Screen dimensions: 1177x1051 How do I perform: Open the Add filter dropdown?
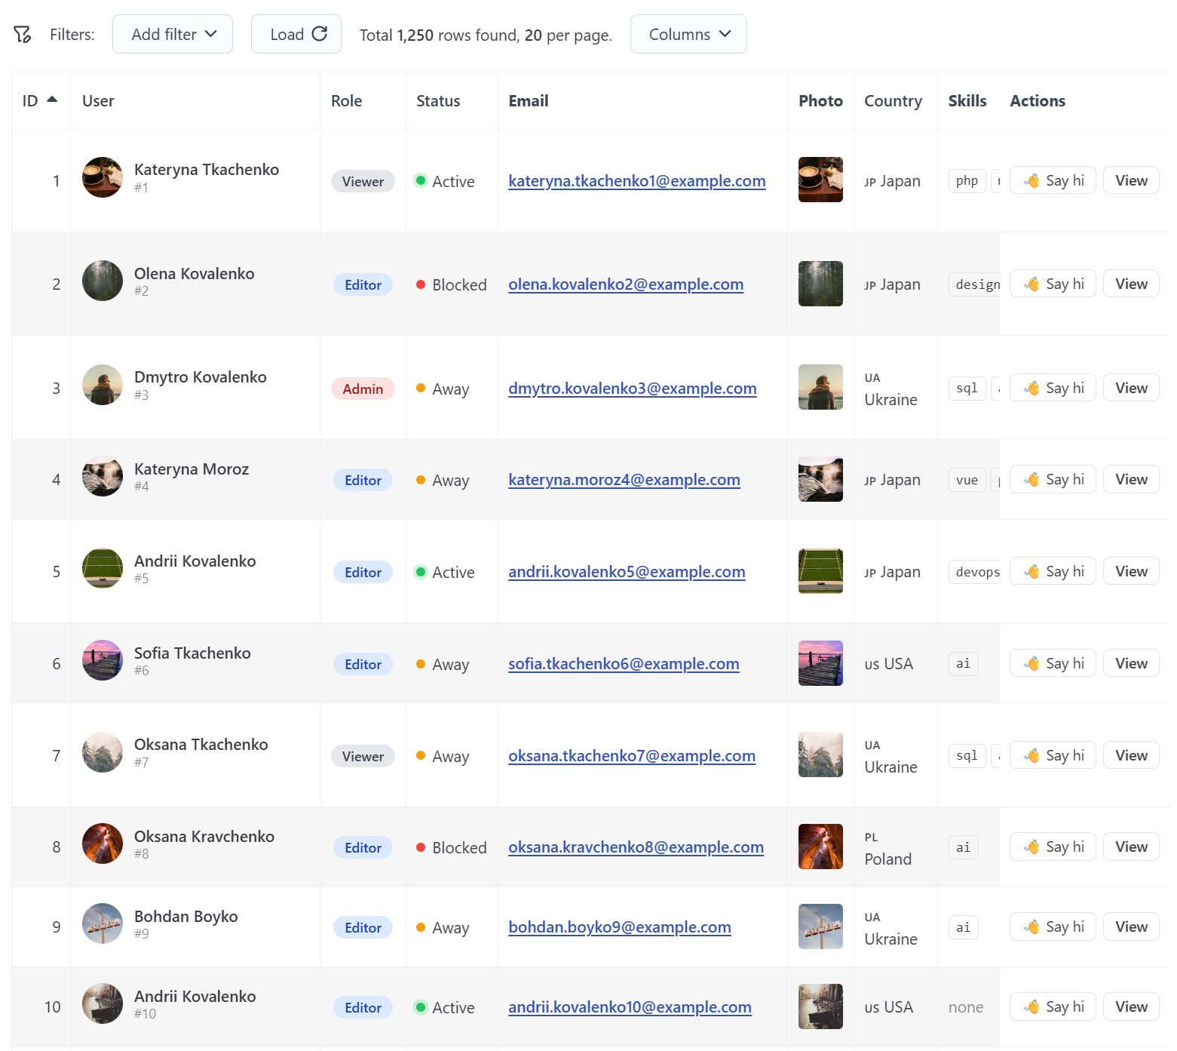click(173, 34)
